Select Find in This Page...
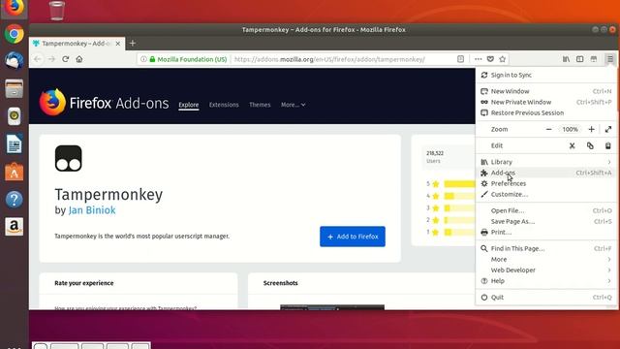Viewport: 620px width, 349px height. pyautogui.click(x=546, y=248)
